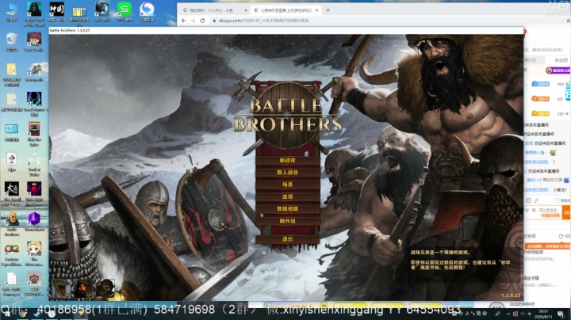This screenshot has width=571, height=320.
Task: Open the This PC desktop icon
Action: pyautogui.click(x=12, y=12)
